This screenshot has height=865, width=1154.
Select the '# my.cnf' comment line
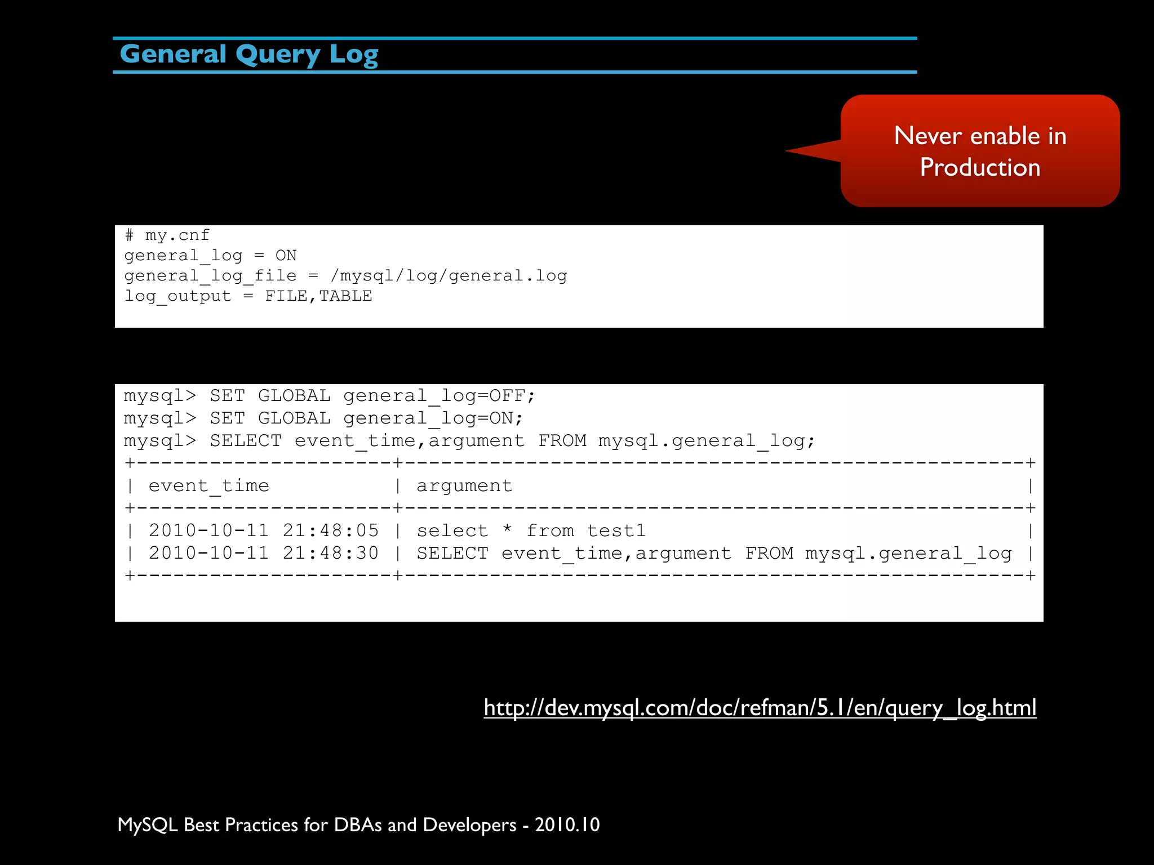tap(167, 235)
